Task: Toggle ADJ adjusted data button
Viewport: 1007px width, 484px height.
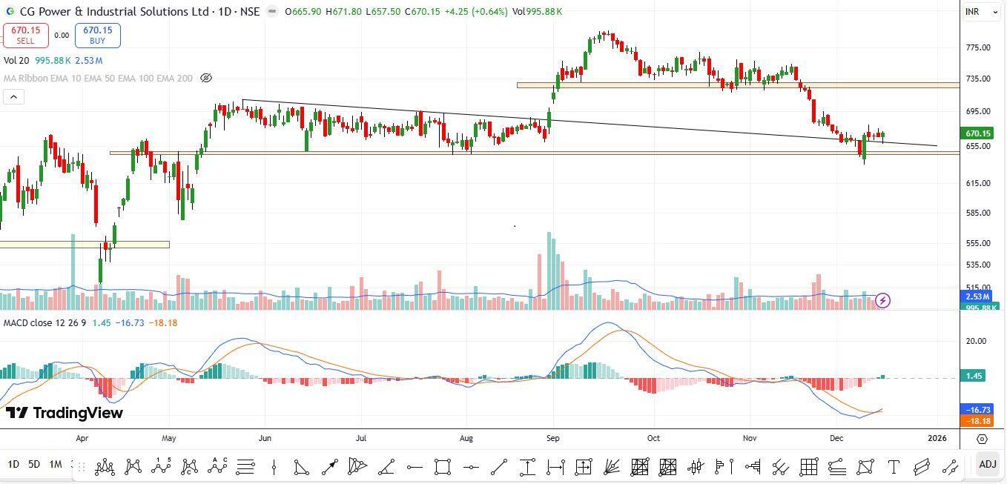Action: click(x=987, y=465)
